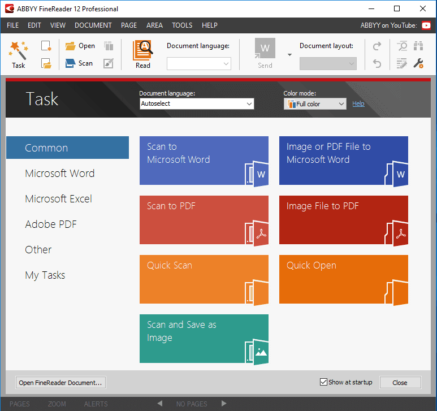Screen dimensions: 437x411
Task: Click the ABBYY FineReader title bar logo icon
Action: click(9, 8)
